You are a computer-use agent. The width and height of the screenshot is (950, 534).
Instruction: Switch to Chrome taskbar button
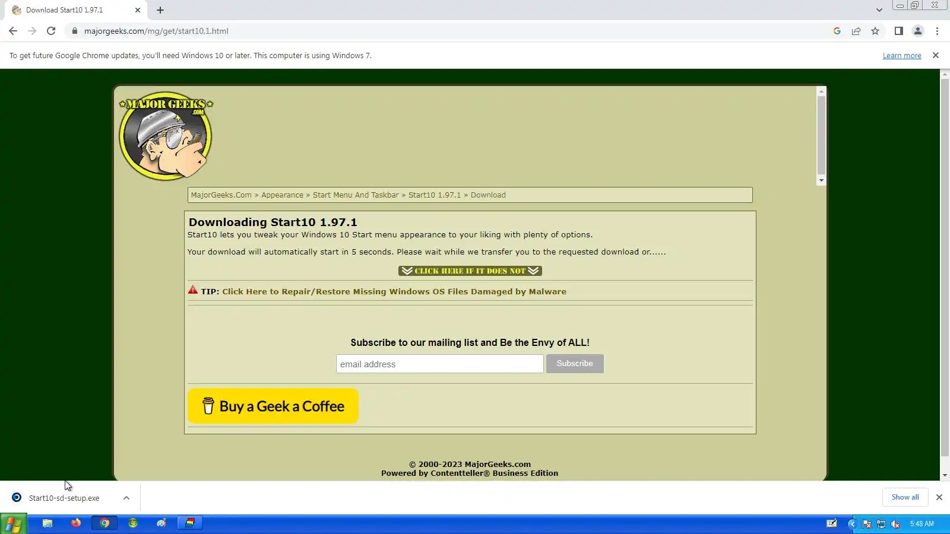click(104, 523)
